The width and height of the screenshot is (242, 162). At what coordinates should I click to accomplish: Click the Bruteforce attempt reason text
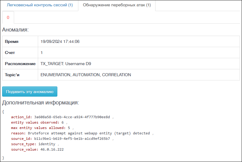pos(89,133)
